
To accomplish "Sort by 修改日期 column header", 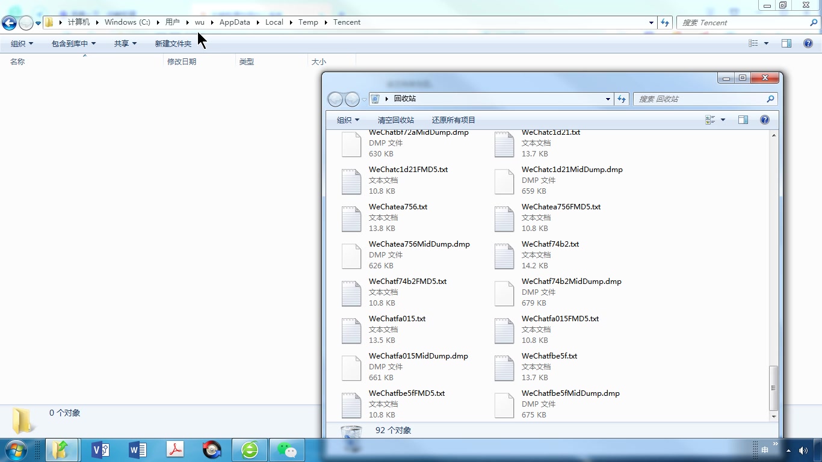I will [182, 61].
